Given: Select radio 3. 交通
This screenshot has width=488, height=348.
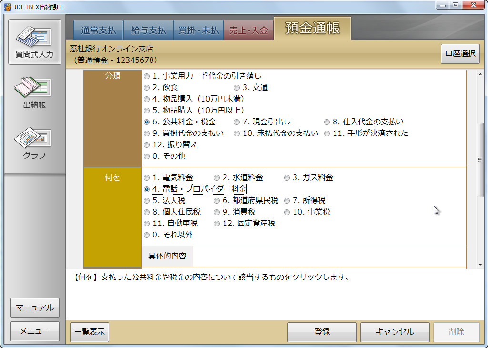Looking at the screenshot, I should click(237, 88).
